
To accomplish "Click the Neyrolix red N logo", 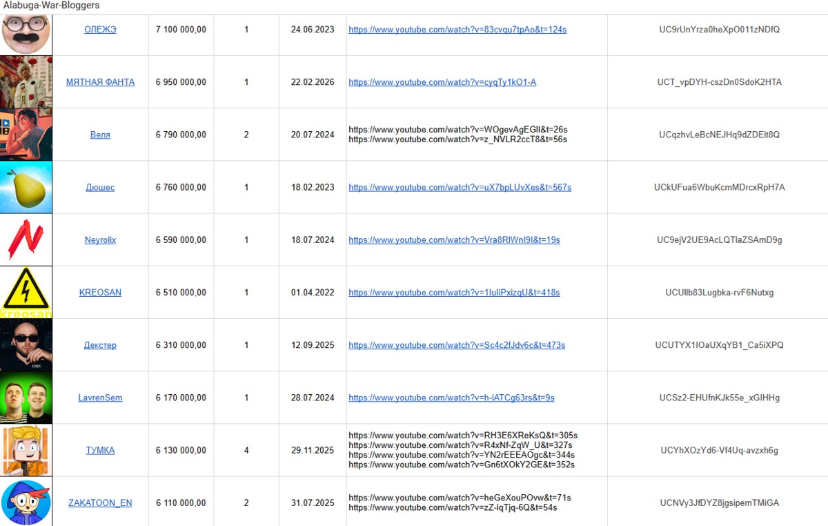I will (x=26, y=240).
